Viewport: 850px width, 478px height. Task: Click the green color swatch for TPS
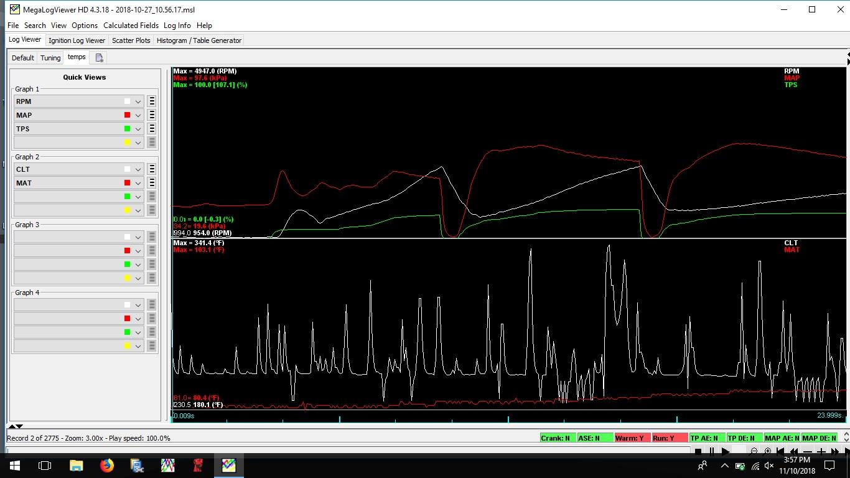(x=127, y=129)
